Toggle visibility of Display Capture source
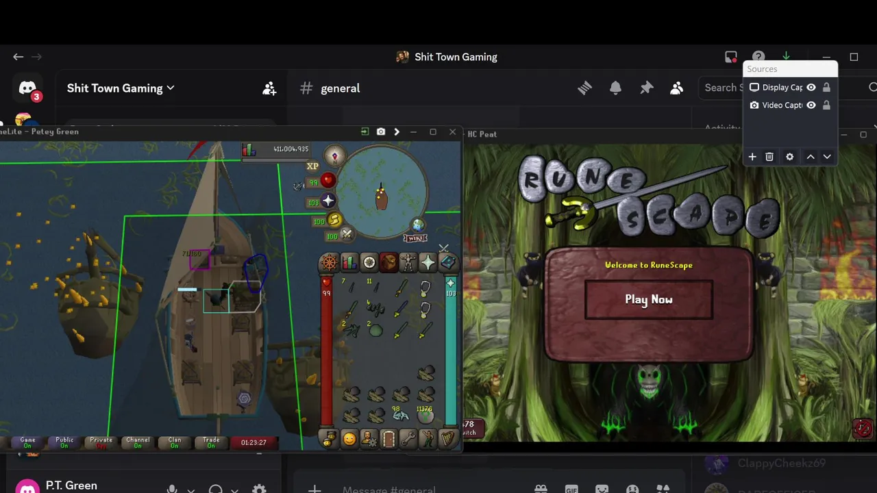The height and width of the screenshot is (493, 877). click(811, 87)
